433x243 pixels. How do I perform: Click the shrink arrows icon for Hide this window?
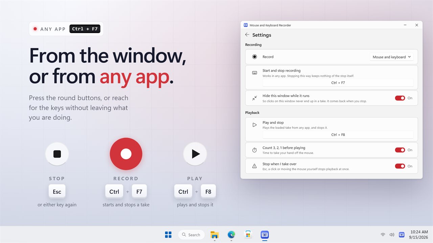pyautogui.click(x=254, y=98)
